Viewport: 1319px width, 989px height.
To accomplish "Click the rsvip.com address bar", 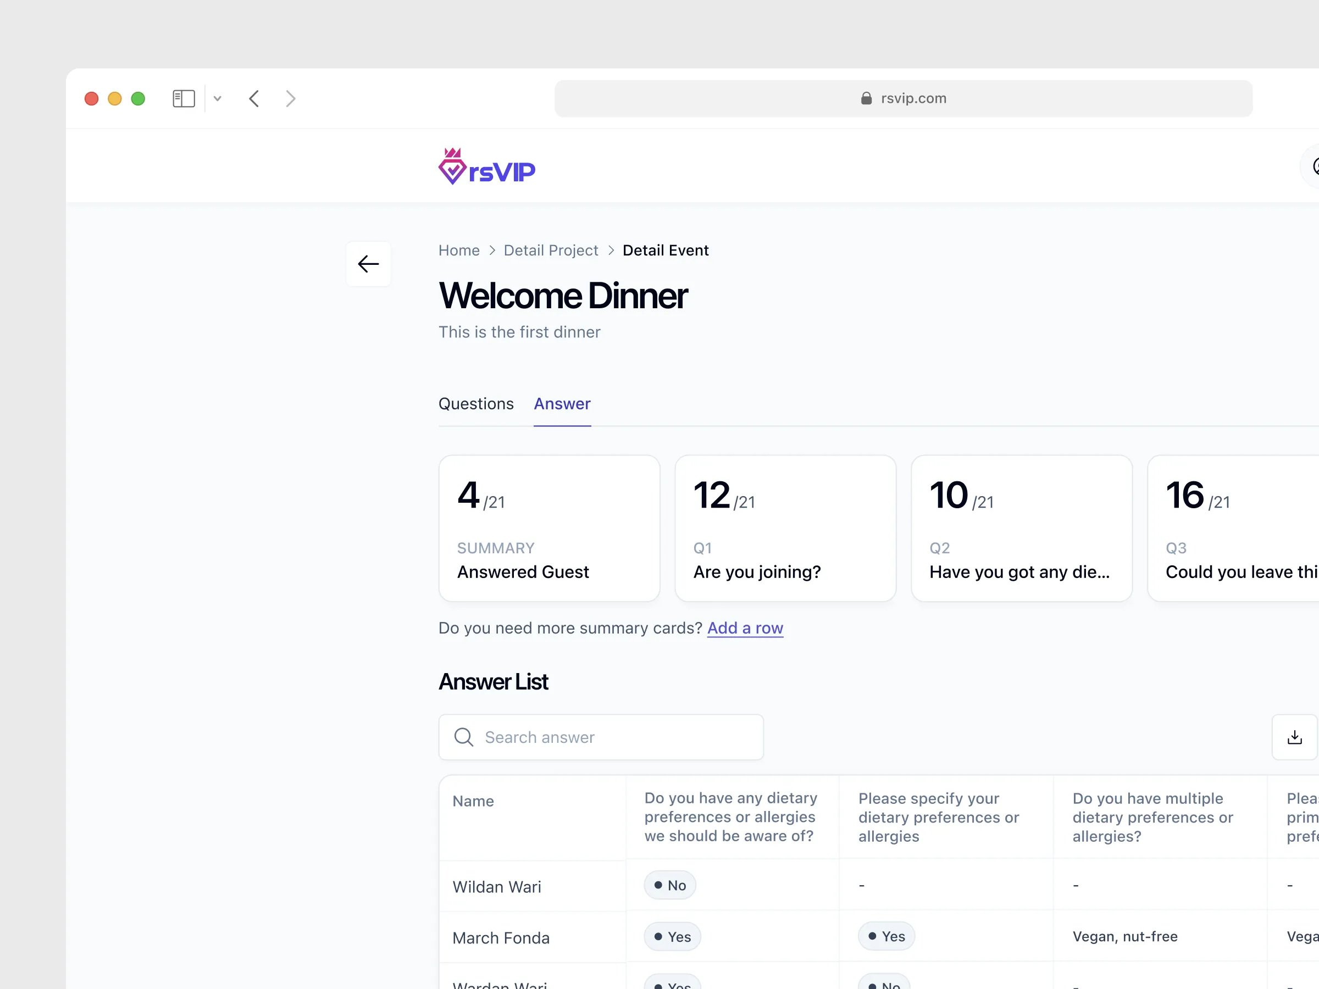I will pyautogui.click(x=903, y=98).
